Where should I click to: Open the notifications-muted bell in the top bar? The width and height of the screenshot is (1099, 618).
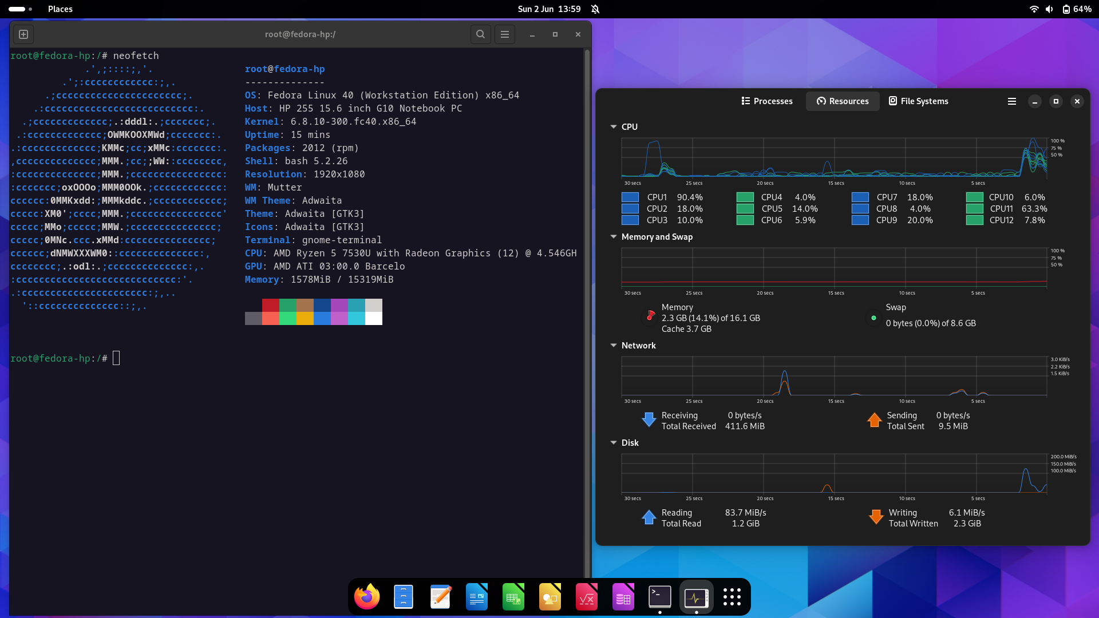[595, 9]
